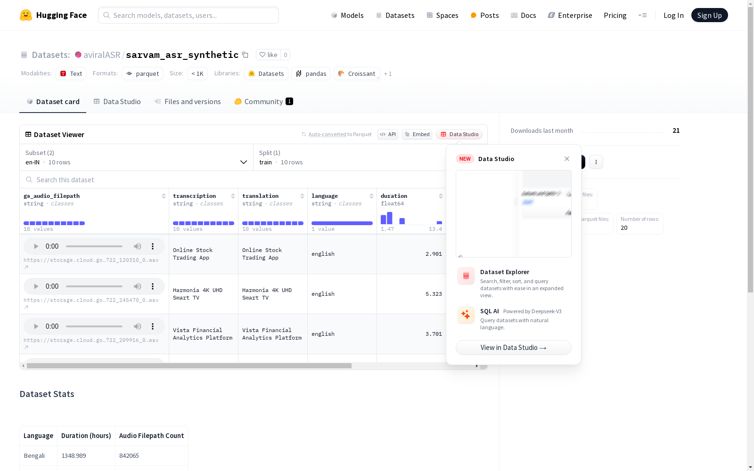The image size is (754, 471).
Task: Open Spaces in top navigation
Action: (x=443, y=15)
